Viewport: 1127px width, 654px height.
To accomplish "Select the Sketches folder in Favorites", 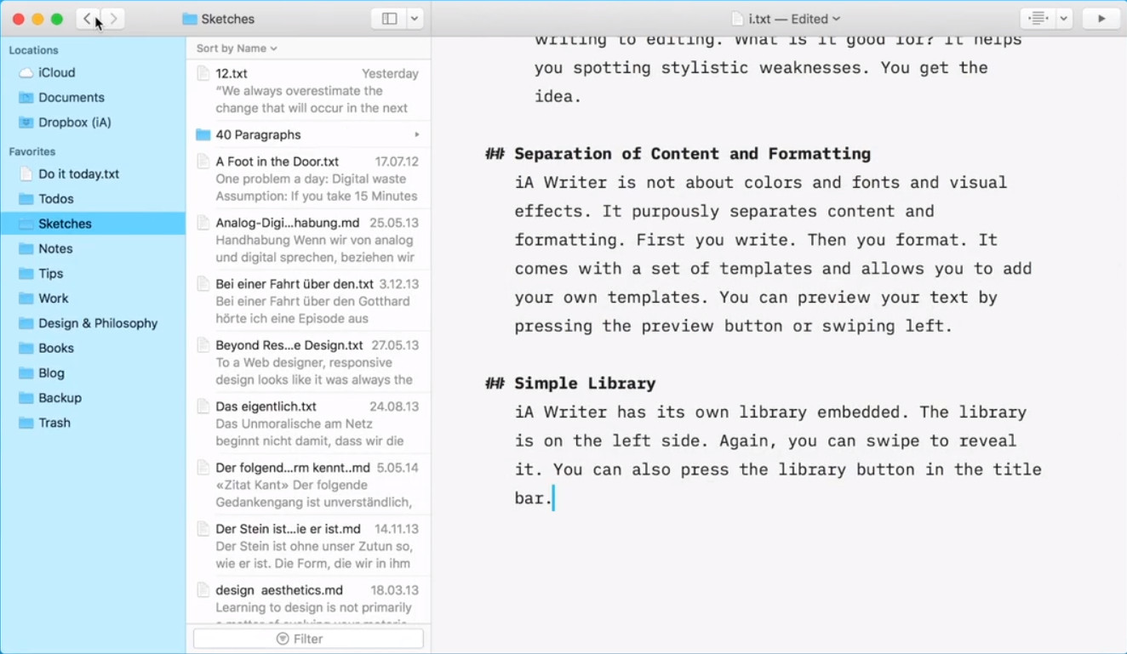I will click(x=93, y=224).
